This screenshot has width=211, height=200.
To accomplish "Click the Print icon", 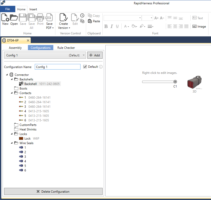I will tap(40, 17).
